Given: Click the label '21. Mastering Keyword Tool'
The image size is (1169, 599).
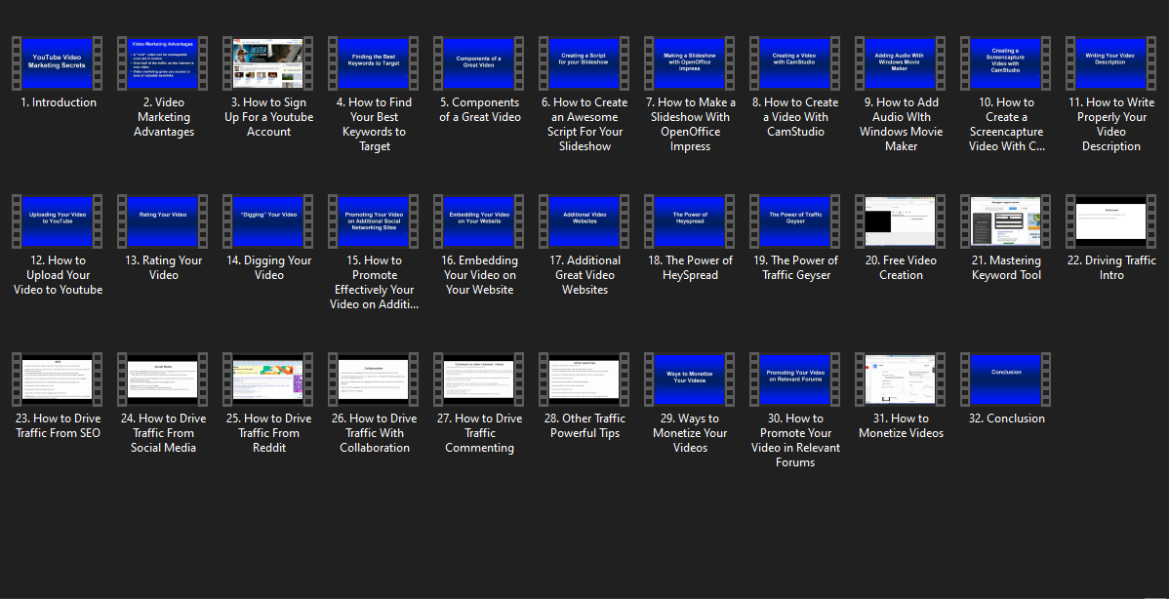Looking at the screenshot, I should point(1006,267).
